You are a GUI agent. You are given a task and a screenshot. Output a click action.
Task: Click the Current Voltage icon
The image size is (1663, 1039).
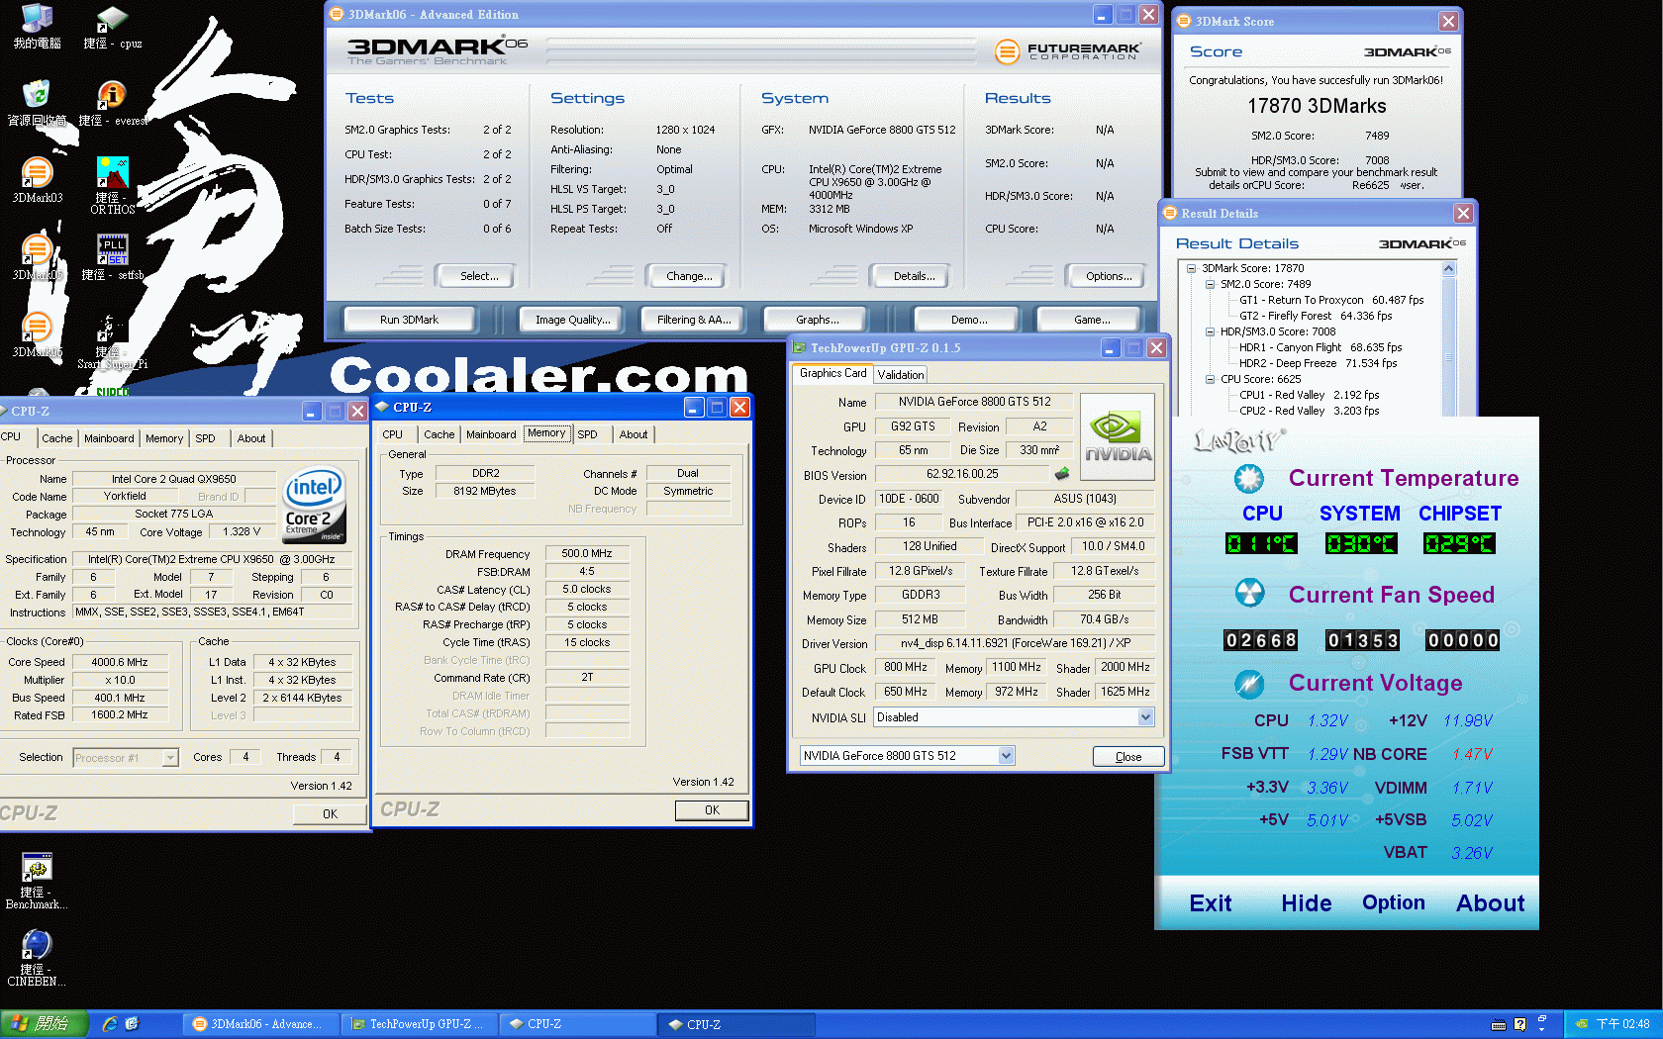pyautogui.click(x=1249, y=683)
